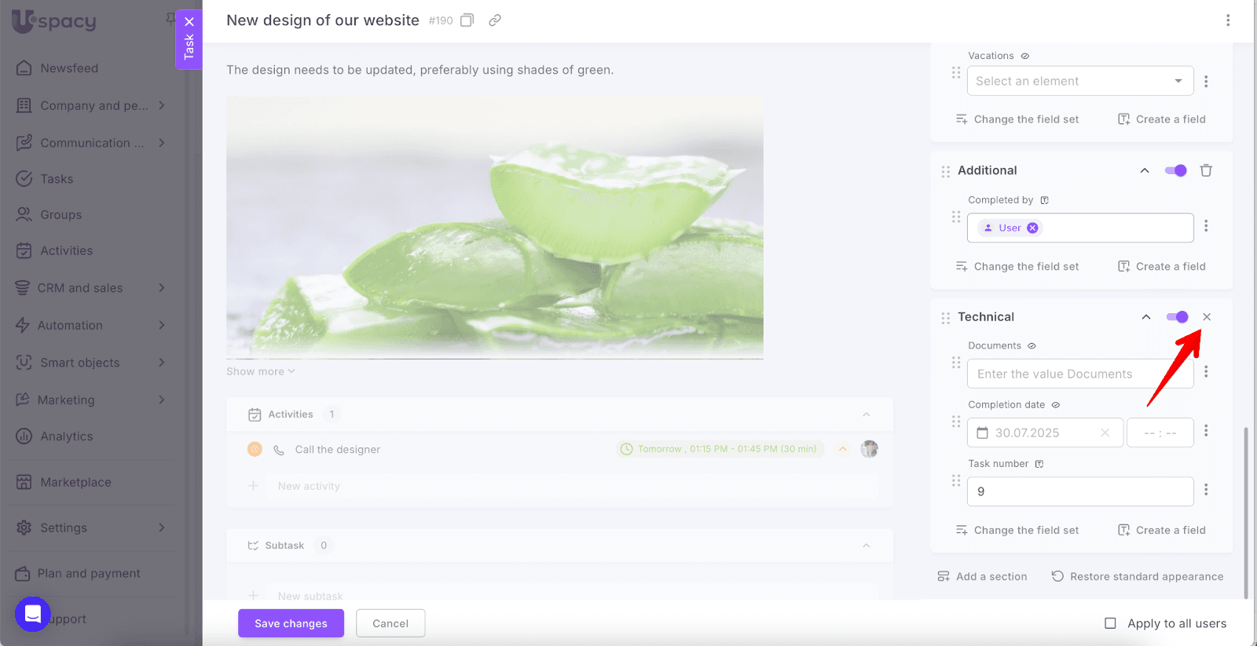
Task: Copy the task link icon
Action: [x=495, y=20]
